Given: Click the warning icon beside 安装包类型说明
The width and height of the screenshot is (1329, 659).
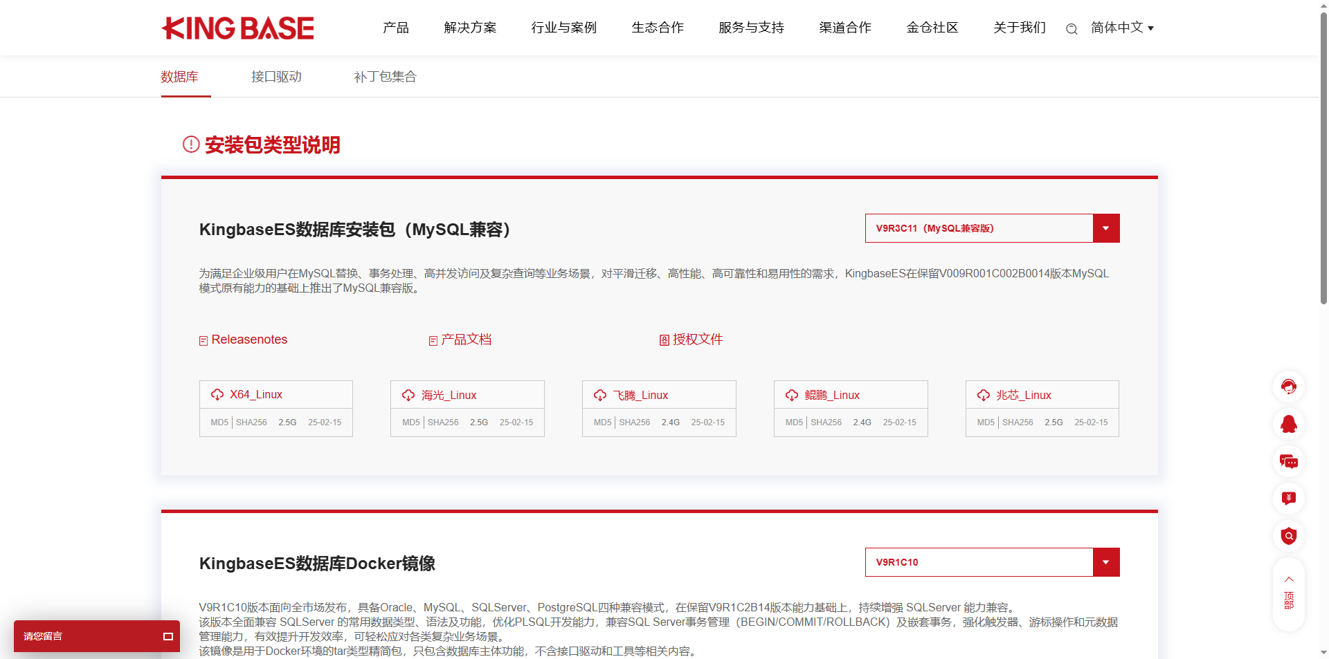Looking at the screenshot, I should coord(191,144).
